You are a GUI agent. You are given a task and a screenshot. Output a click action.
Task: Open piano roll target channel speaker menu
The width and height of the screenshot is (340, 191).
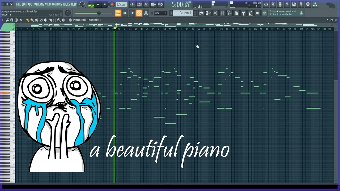coord(70,20)
